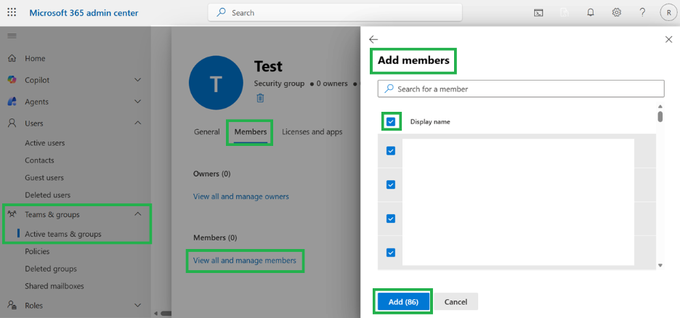Open the settings gear icon

pos(616,12)
